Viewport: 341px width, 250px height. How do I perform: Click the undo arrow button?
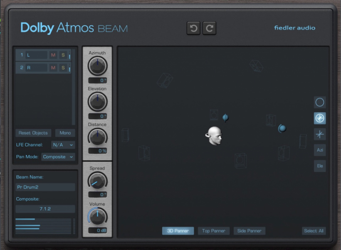[x=193, y=28]
